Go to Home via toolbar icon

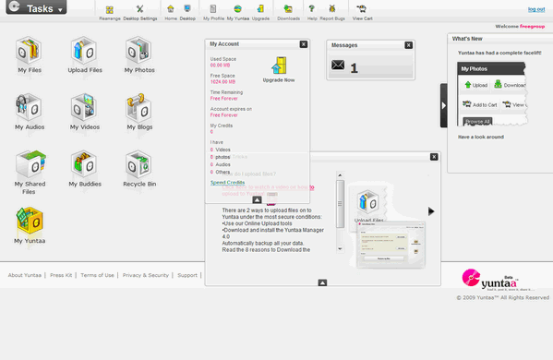pos(171,12)
